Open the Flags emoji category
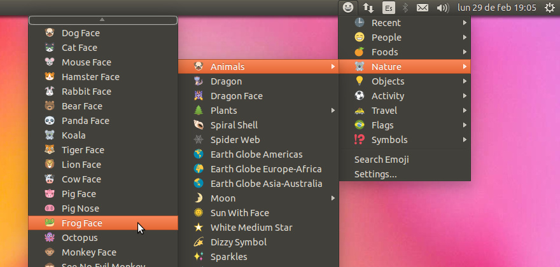 (x=382, y=125)
